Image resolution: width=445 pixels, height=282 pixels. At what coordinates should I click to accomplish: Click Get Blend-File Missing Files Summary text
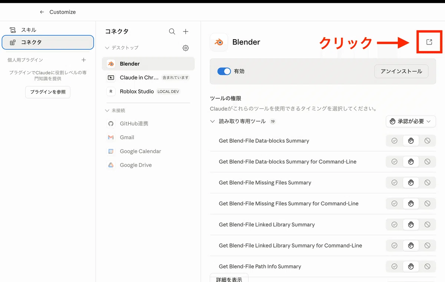(265, 183)
